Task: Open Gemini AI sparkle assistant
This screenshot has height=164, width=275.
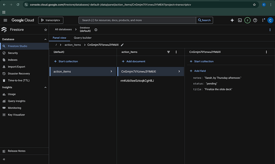Action: (232, 20)
